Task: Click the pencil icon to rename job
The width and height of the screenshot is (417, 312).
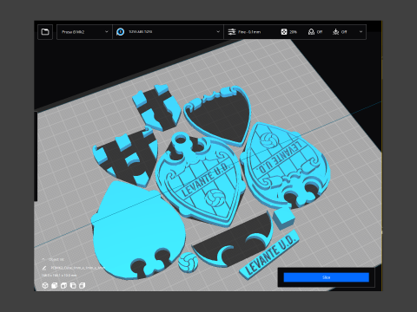Action: (44, 268)
